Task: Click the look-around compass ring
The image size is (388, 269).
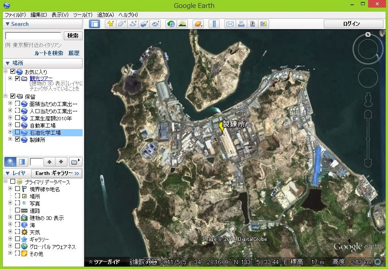Action: [x=368, y=49]
